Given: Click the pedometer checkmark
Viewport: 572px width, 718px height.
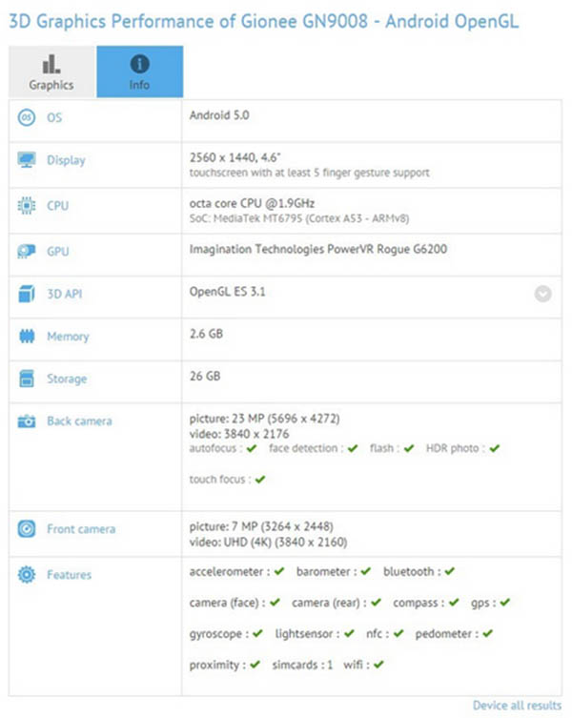Looking at the screenshot, I should (488, 633).
